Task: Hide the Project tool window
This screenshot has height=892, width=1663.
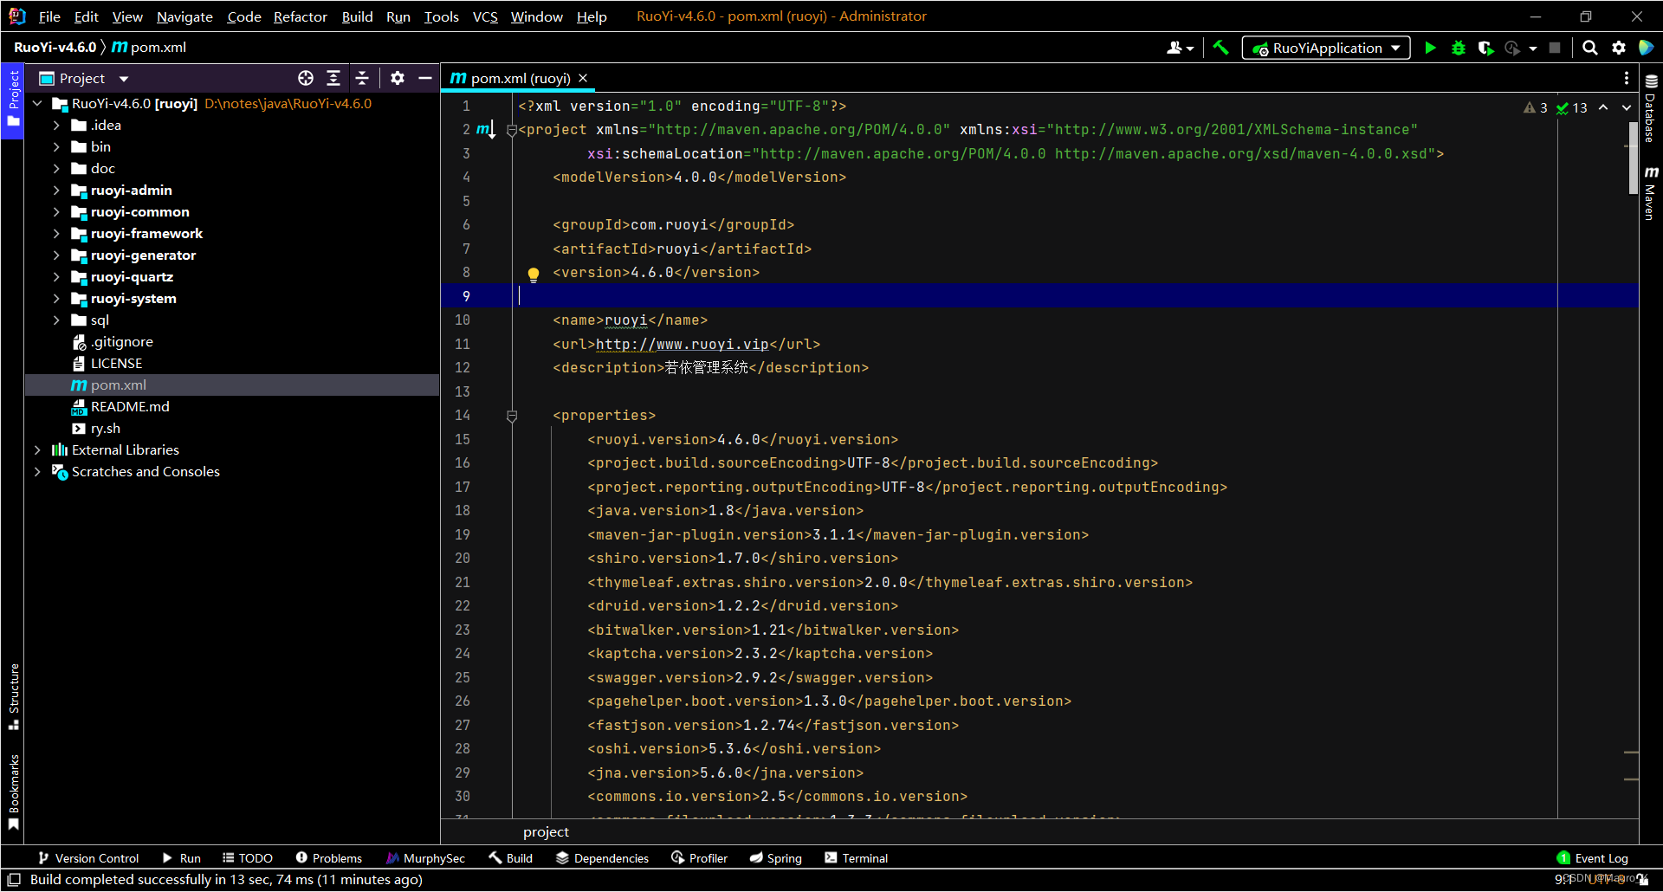Action: [425, 78]
